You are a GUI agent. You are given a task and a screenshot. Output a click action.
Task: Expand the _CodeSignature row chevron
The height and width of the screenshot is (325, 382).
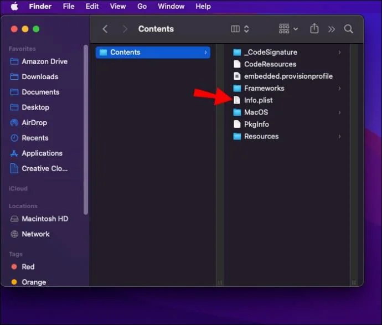click(x=339, y=52)
